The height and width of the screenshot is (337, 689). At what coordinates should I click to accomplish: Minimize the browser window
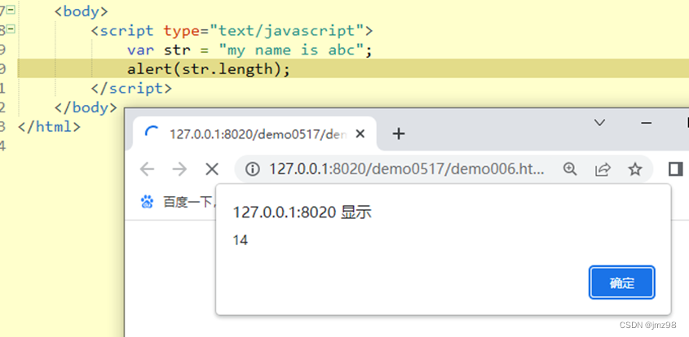646,123
